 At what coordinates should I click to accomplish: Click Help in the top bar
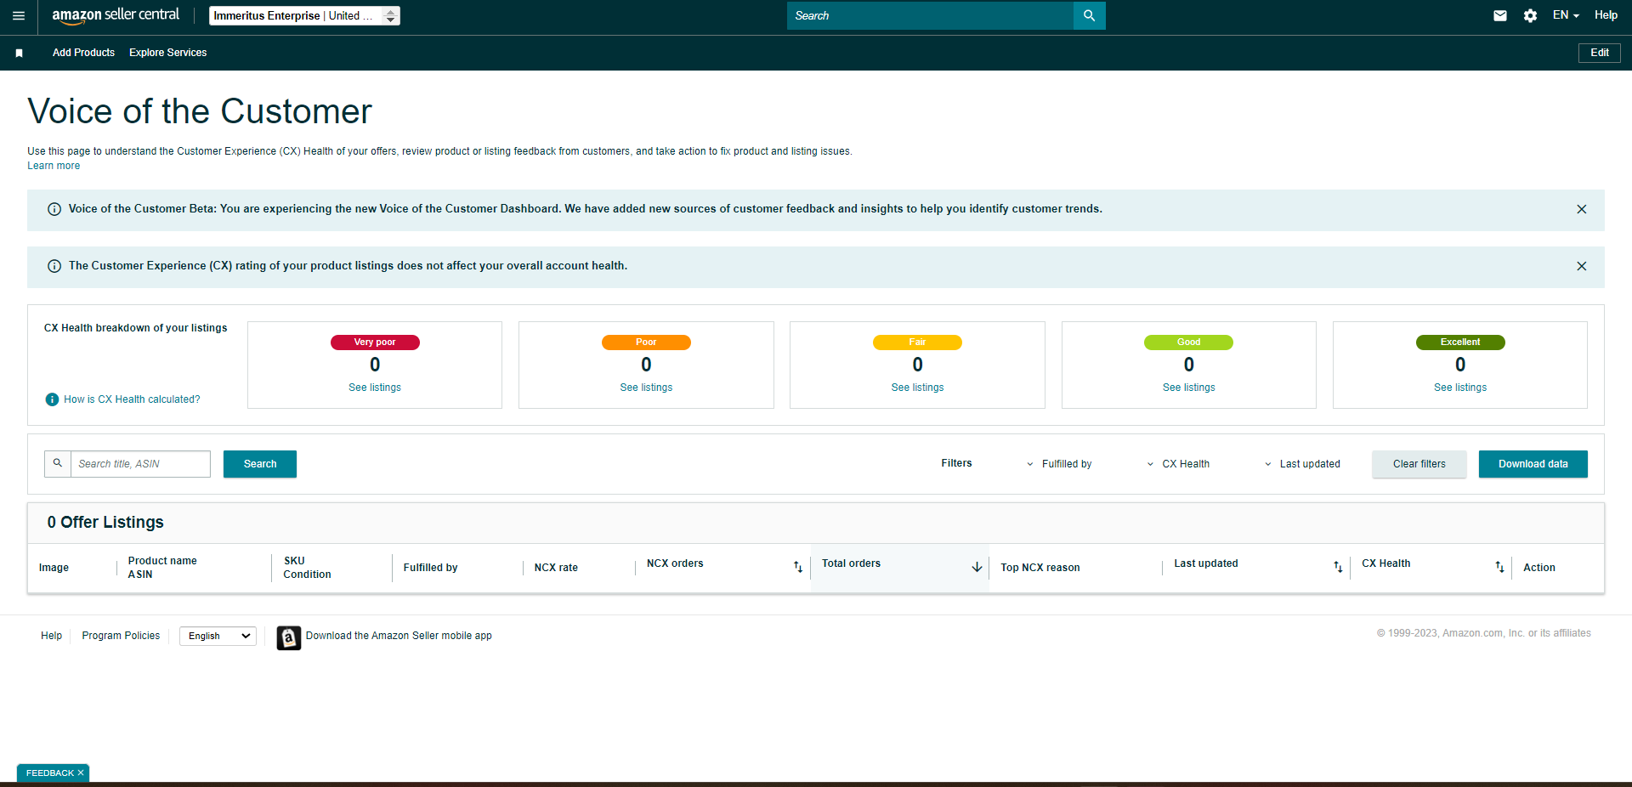pos(1606,15)
